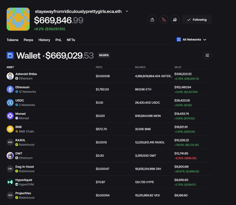Open the PnL tab
The image size is (236, 205).
tap(58, 40)
